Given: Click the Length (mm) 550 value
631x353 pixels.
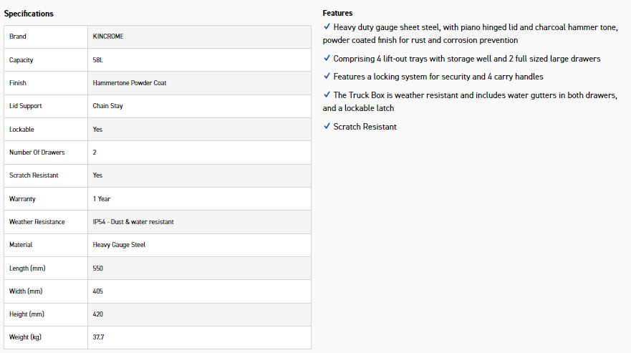Looking at the screenshot, I should pos(98,268).
